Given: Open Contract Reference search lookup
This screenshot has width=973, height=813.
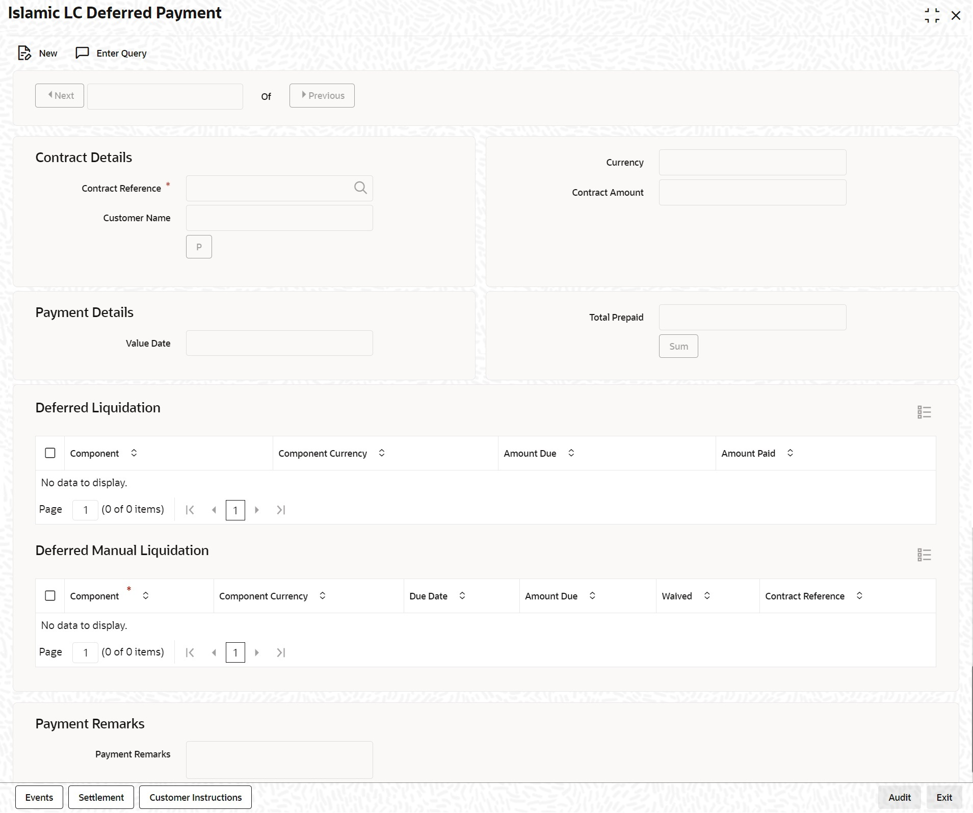Looking at the screenshot, I should (360, 188).
